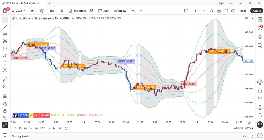The height and width of the screenshot is (140, 264).
Task: Pick the ruler measure tool
Action: coord(5,80)
